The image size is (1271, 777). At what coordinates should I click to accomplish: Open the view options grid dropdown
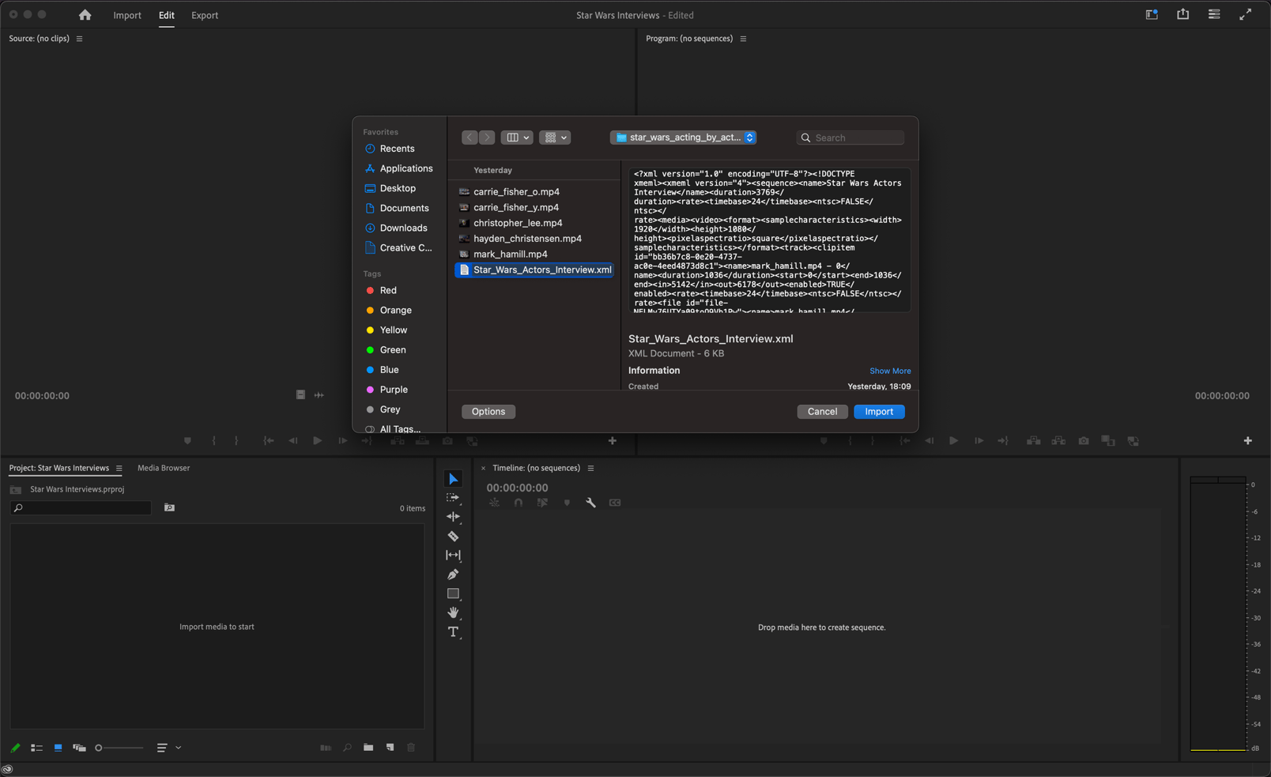point(555,137)
